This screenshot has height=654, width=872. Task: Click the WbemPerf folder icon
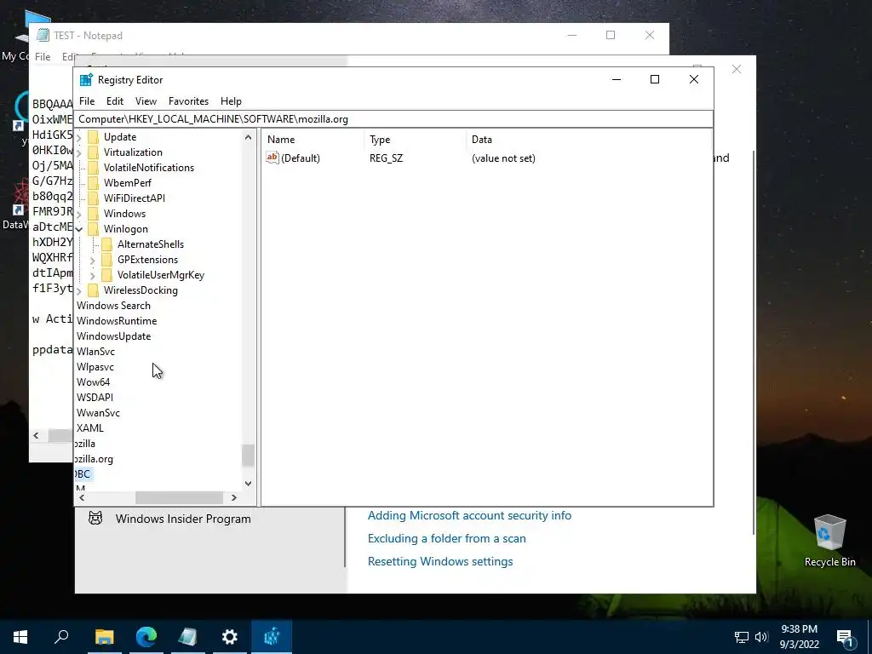94,183
